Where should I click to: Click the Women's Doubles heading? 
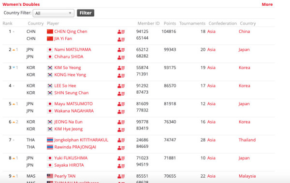[21, 4]
